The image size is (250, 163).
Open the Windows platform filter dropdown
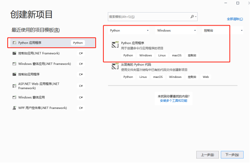[x=176, y=30]
